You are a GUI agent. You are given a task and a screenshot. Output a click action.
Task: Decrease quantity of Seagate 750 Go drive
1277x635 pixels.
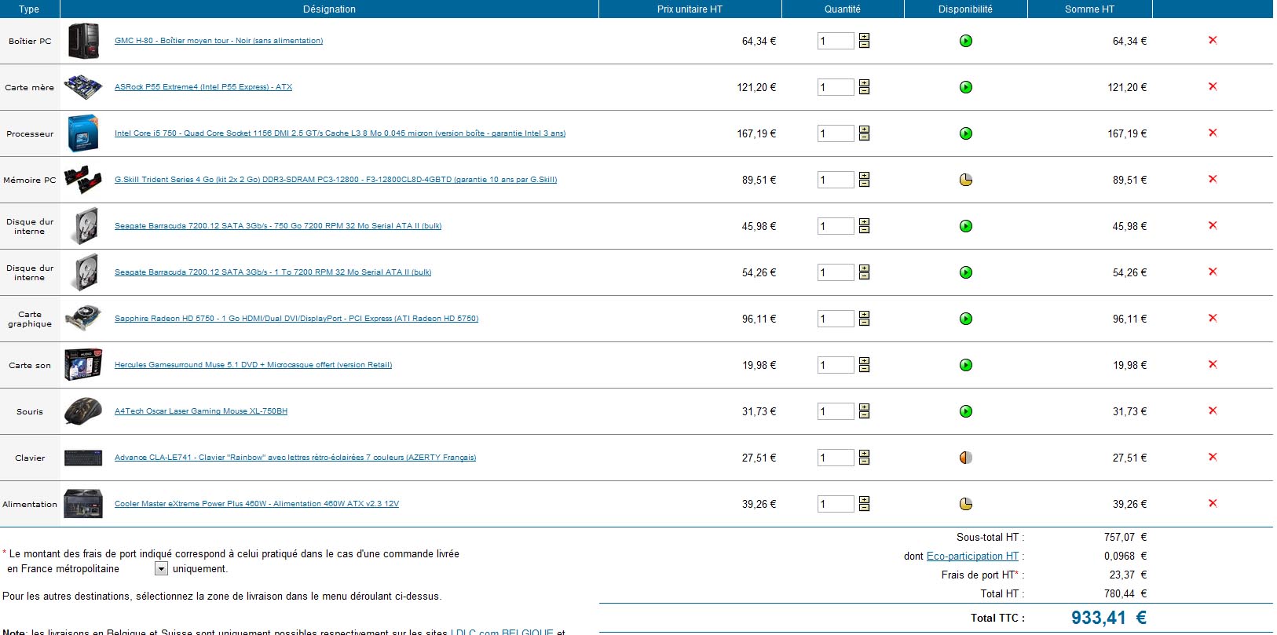[x=864, y=230]
